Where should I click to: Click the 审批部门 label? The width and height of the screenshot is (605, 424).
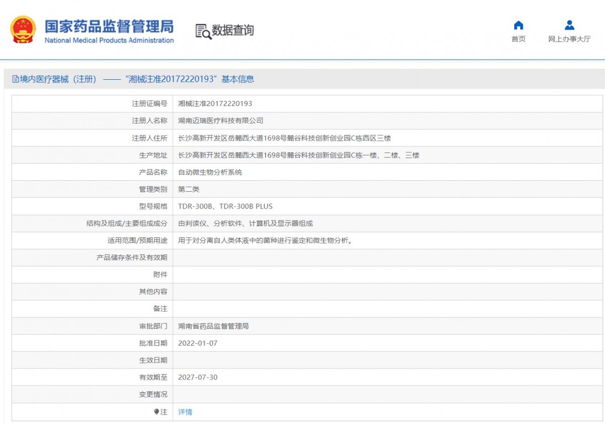click(x=153, y=326)
